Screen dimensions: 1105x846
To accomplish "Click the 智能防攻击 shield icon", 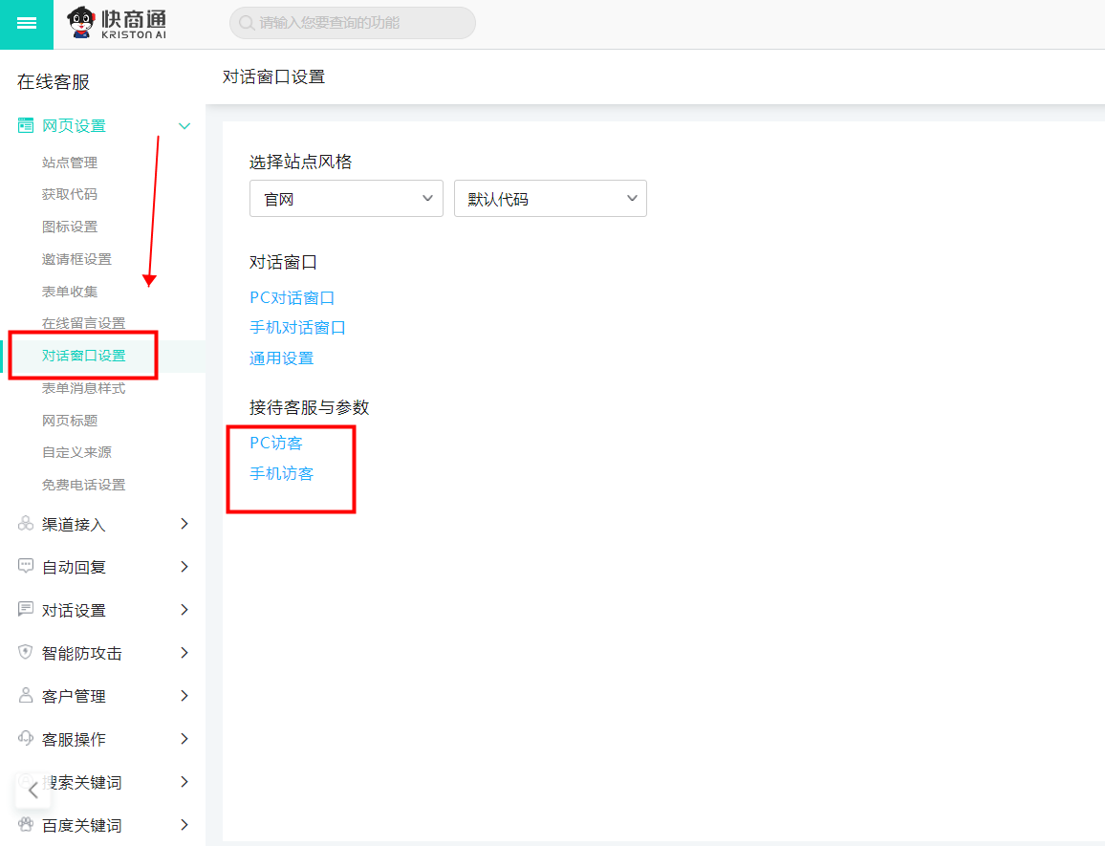I will pyautogui.click(x=26, y=653).
